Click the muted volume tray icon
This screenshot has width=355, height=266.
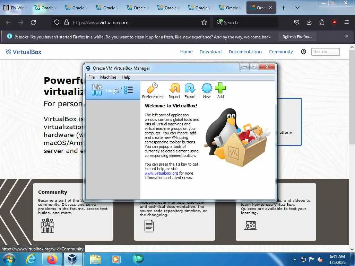(320, 260)
